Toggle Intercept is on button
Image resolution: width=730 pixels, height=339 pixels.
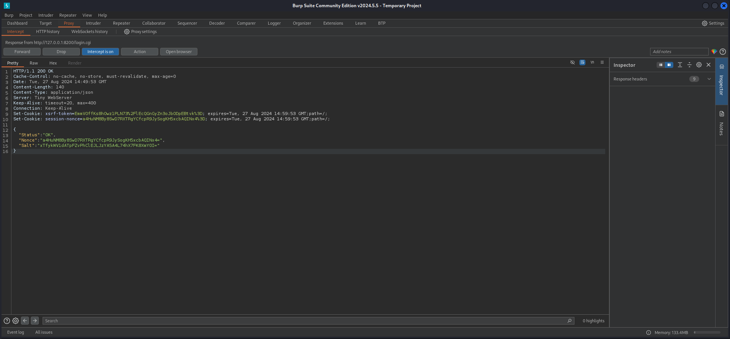click(x=100, y=52)
